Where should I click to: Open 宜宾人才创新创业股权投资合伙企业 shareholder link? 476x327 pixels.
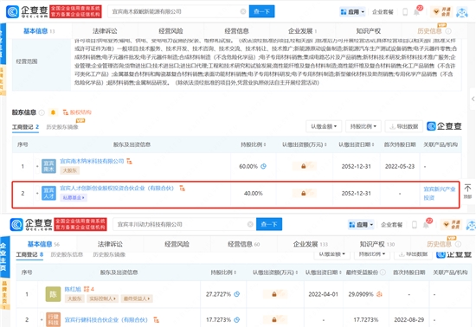tap(117, 189)
